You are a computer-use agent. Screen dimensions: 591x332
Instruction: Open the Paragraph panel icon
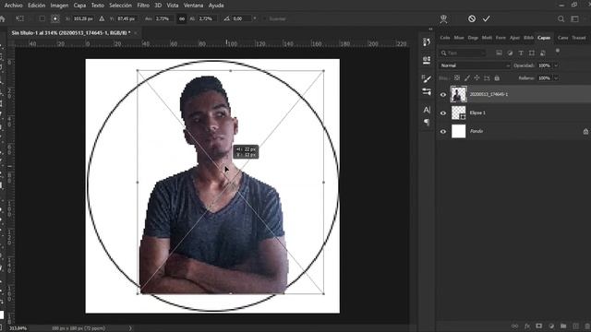click(x=427, y=122)
